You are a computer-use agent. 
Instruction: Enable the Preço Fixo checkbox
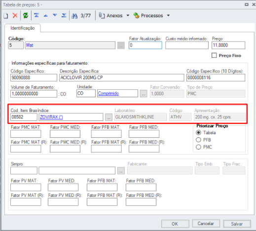[214, 55]
